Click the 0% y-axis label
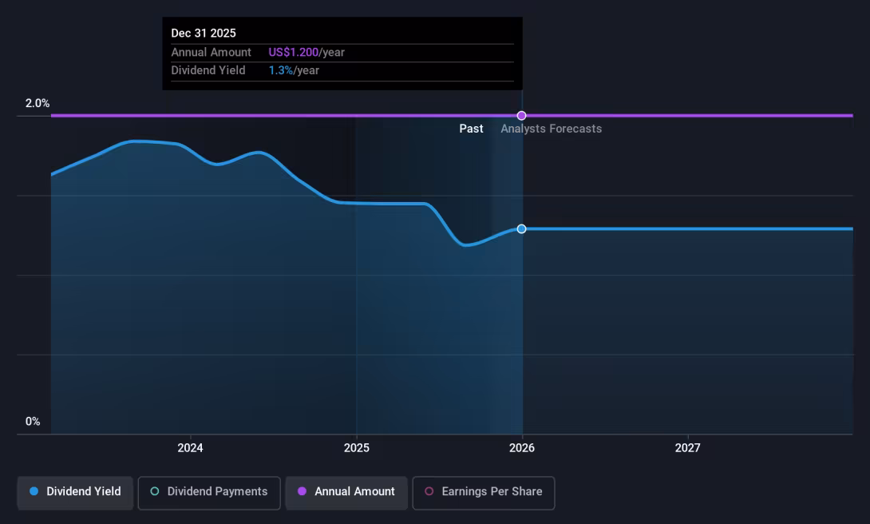The height and width of the screenshot is (524, 870). 33,421
